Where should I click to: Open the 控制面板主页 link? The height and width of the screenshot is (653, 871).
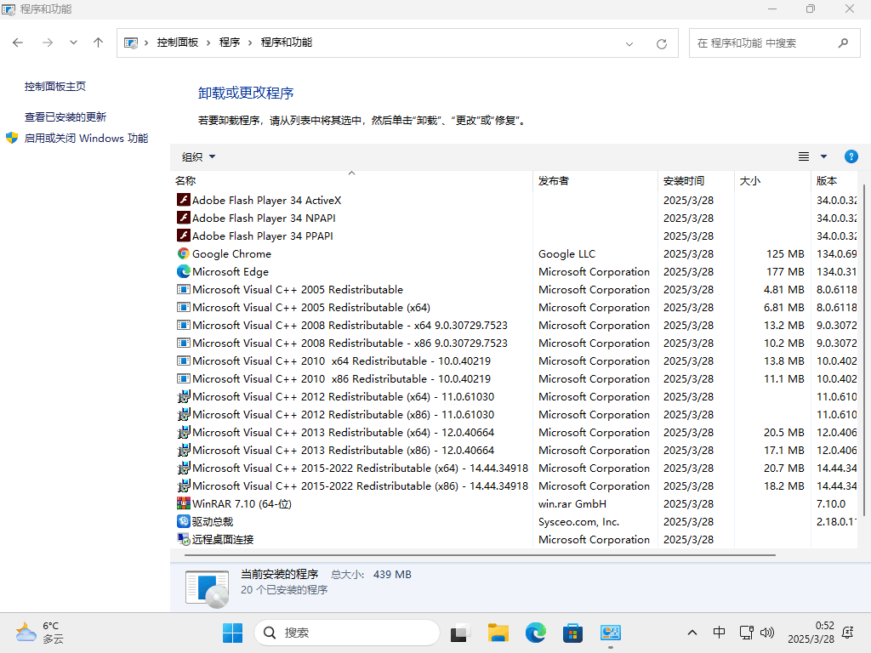click(55, 86)
